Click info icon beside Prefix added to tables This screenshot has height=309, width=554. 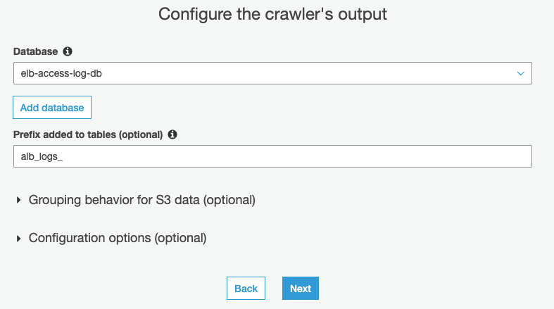pos(172,134)
